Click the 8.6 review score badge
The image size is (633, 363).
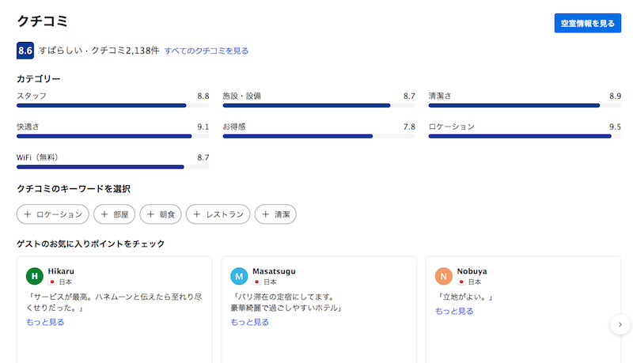[x=25, y=51]
